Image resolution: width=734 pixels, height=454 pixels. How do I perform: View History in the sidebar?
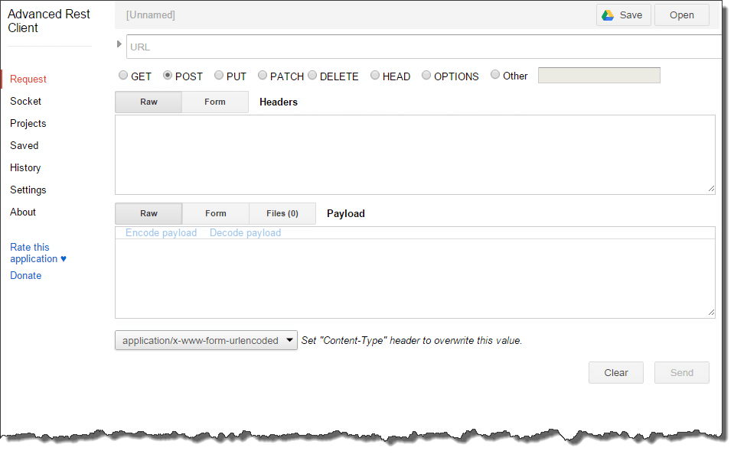click(x=25, y=168)
